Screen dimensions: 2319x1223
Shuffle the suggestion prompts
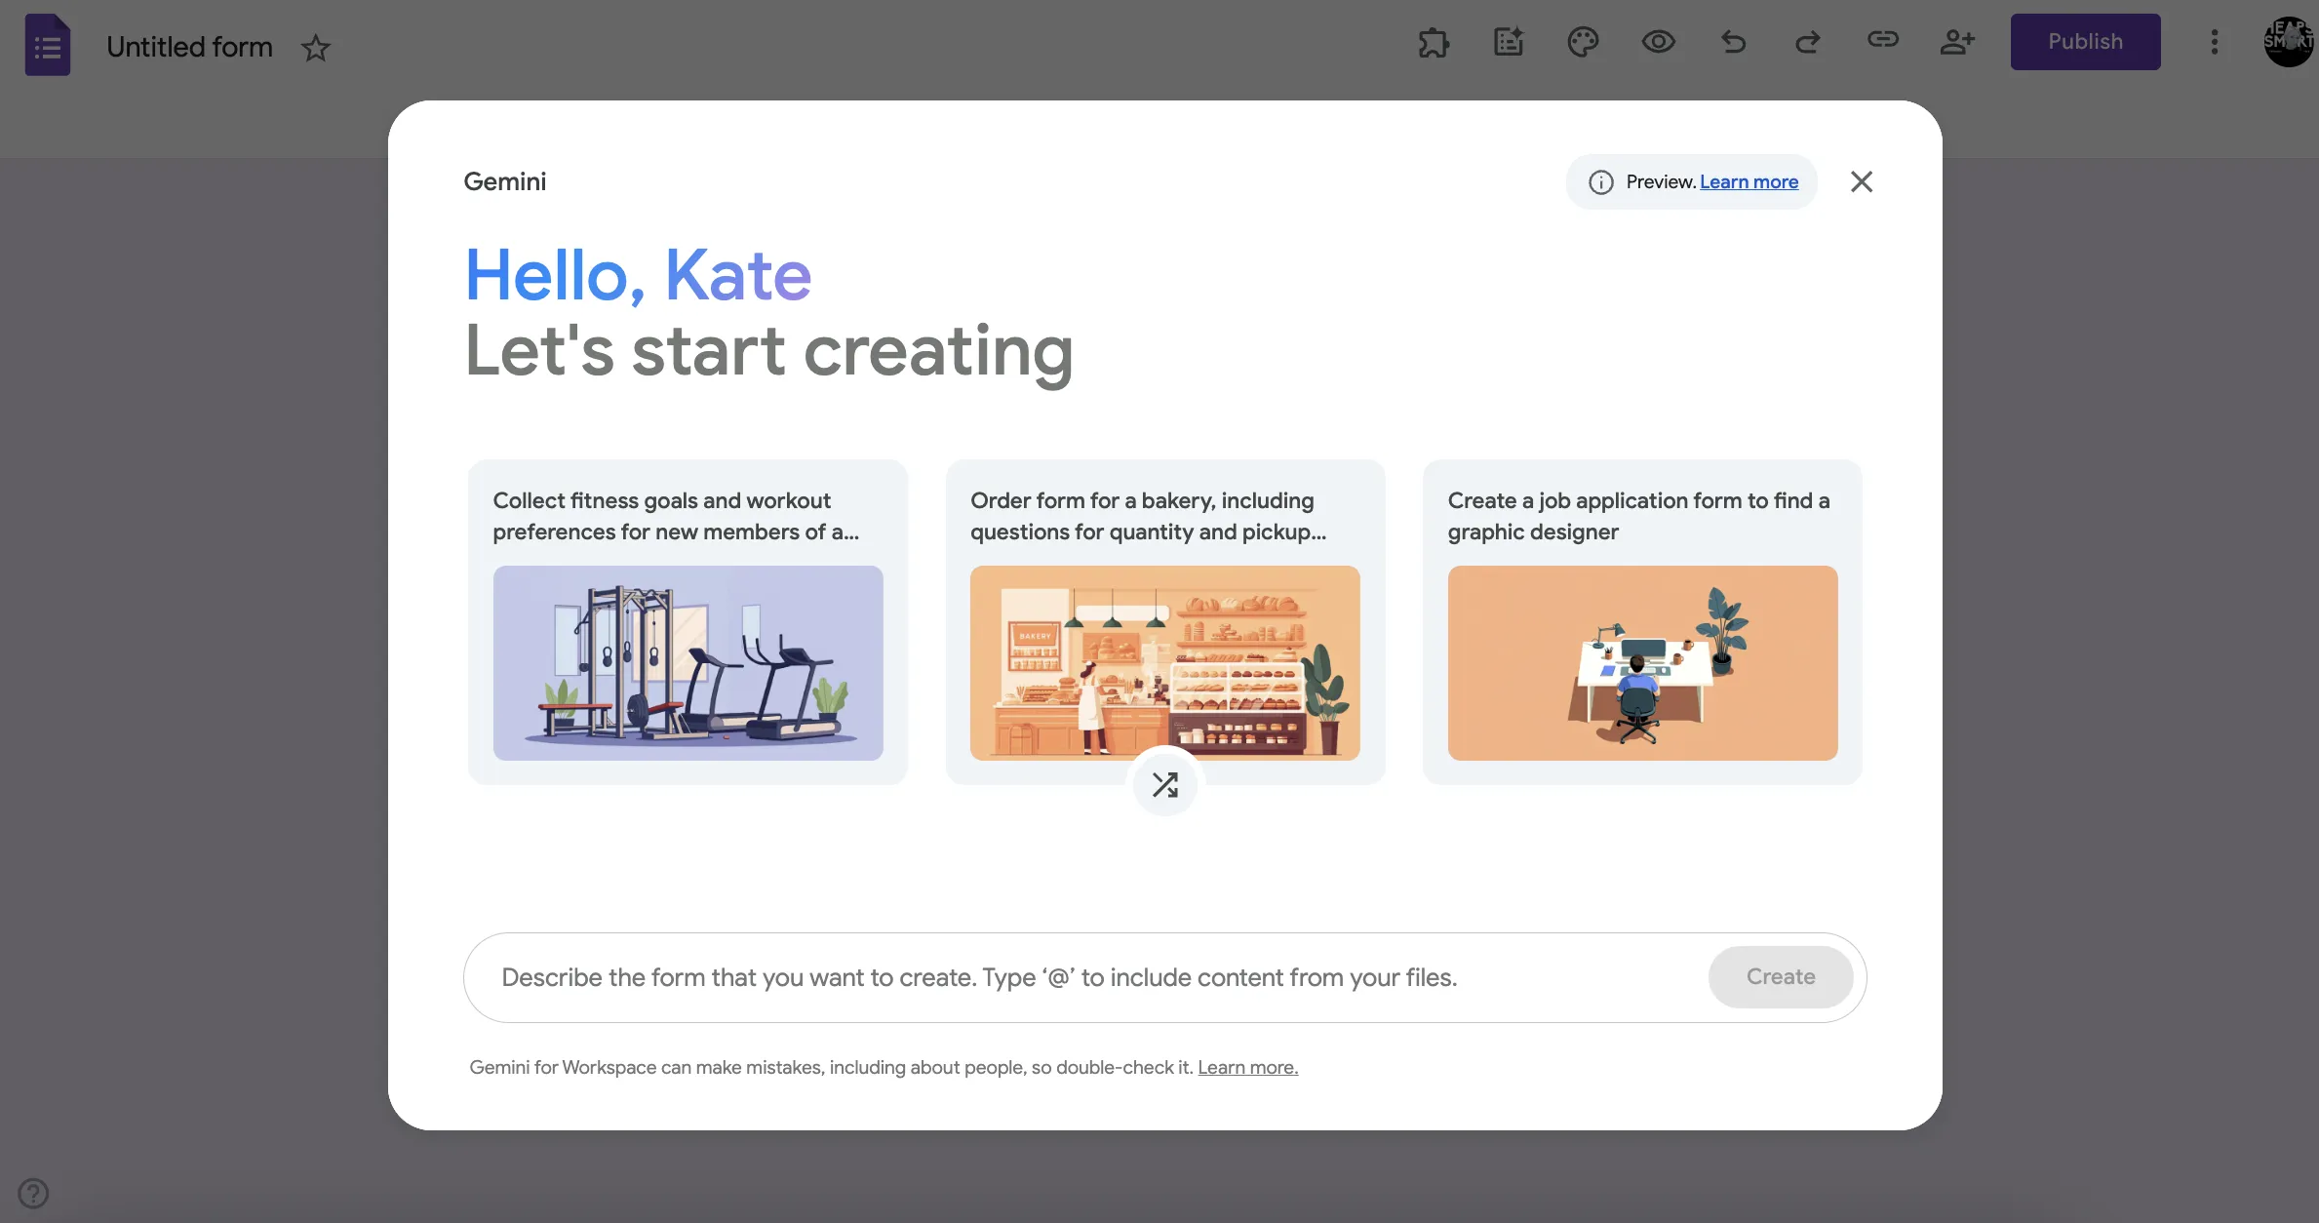[1165, 784]
